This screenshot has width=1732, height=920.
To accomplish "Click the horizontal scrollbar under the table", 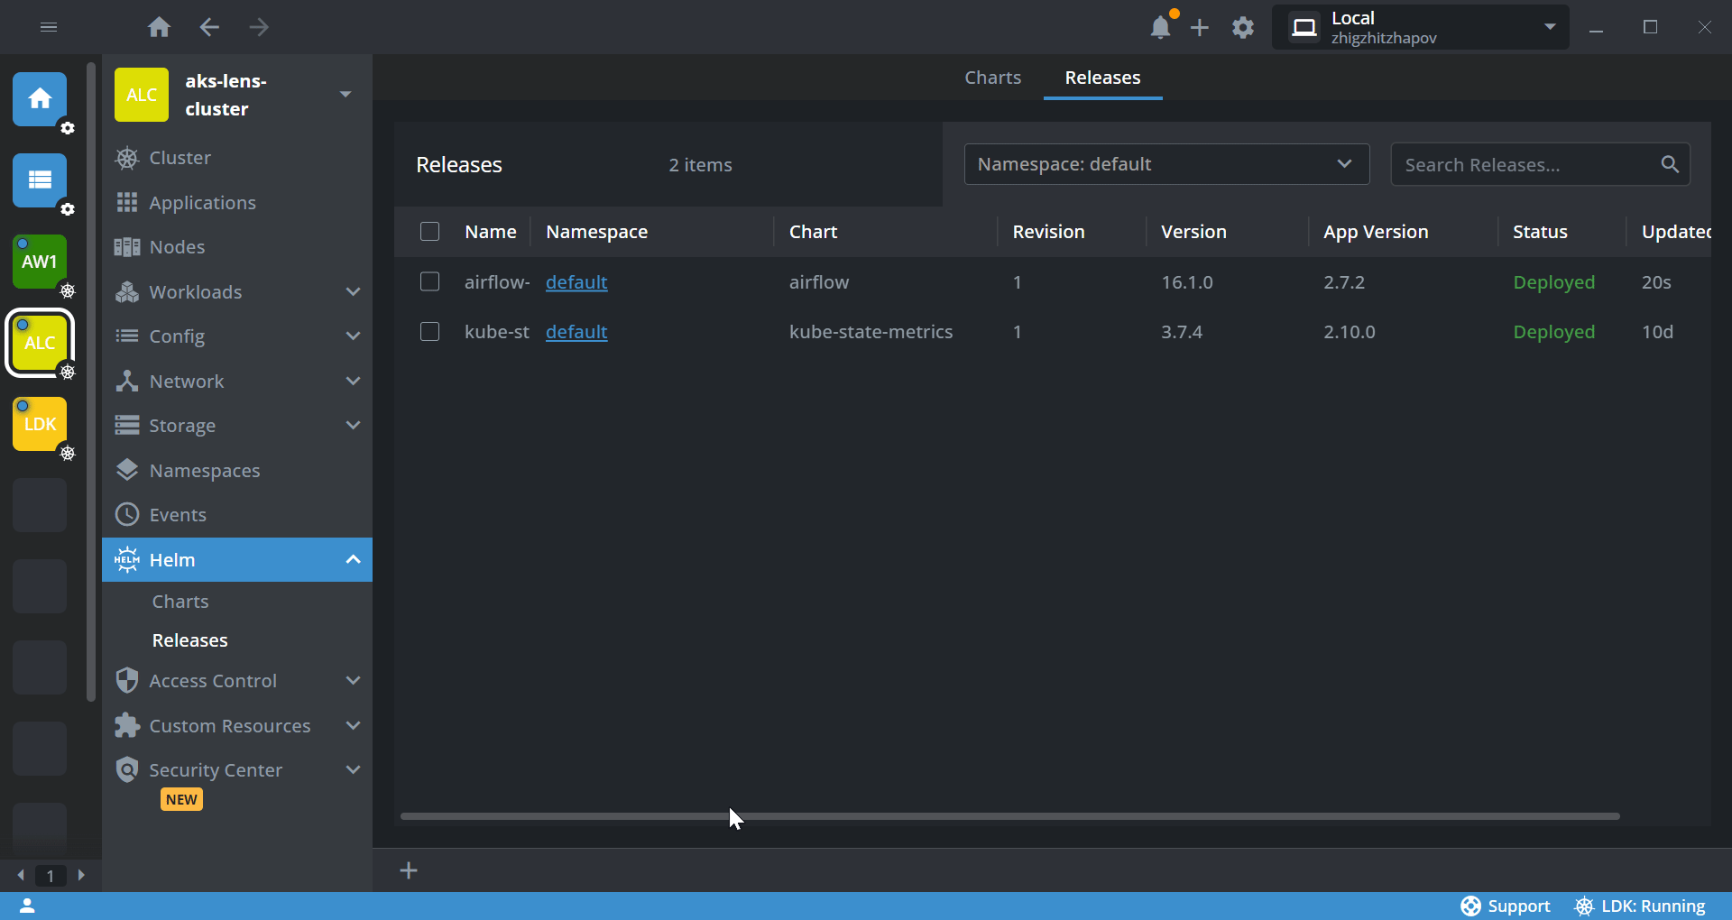I will [x=1009, y=816].
